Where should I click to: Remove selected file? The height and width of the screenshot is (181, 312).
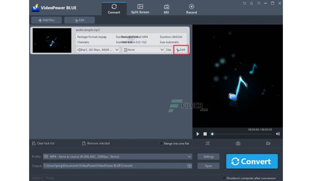coord(96,143)
